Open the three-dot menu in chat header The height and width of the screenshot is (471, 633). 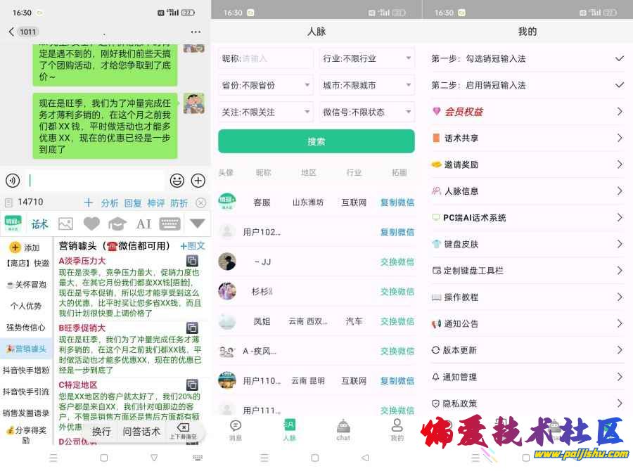click(196, 32)
